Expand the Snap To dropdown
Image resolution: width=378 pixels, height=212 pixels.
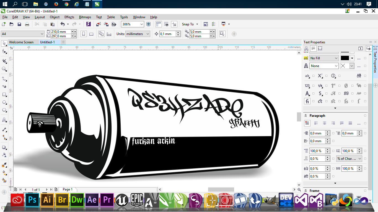coord(190,24)
